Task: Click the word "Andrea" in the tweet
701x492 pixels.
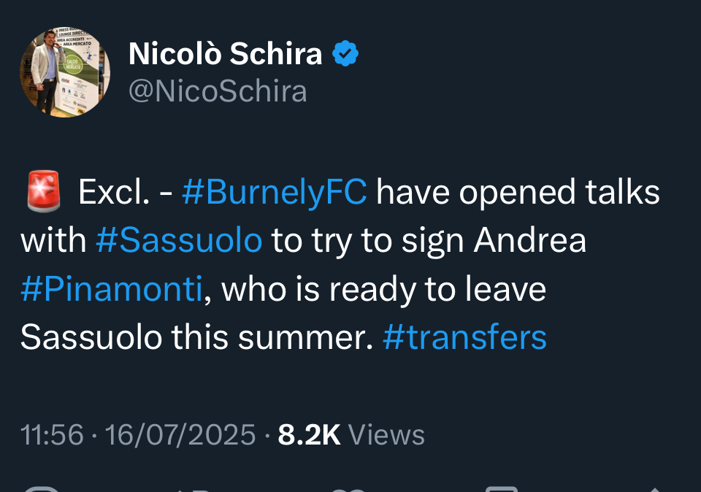Action: click(530, 241)
